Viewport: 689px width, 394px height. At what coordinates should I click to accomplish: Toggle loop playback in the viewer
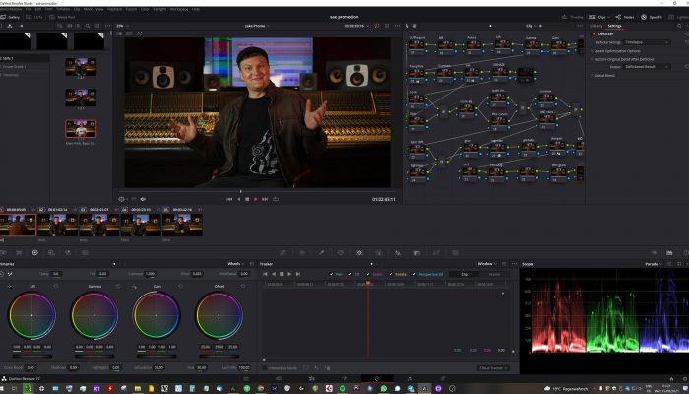[x=276, y=199]
